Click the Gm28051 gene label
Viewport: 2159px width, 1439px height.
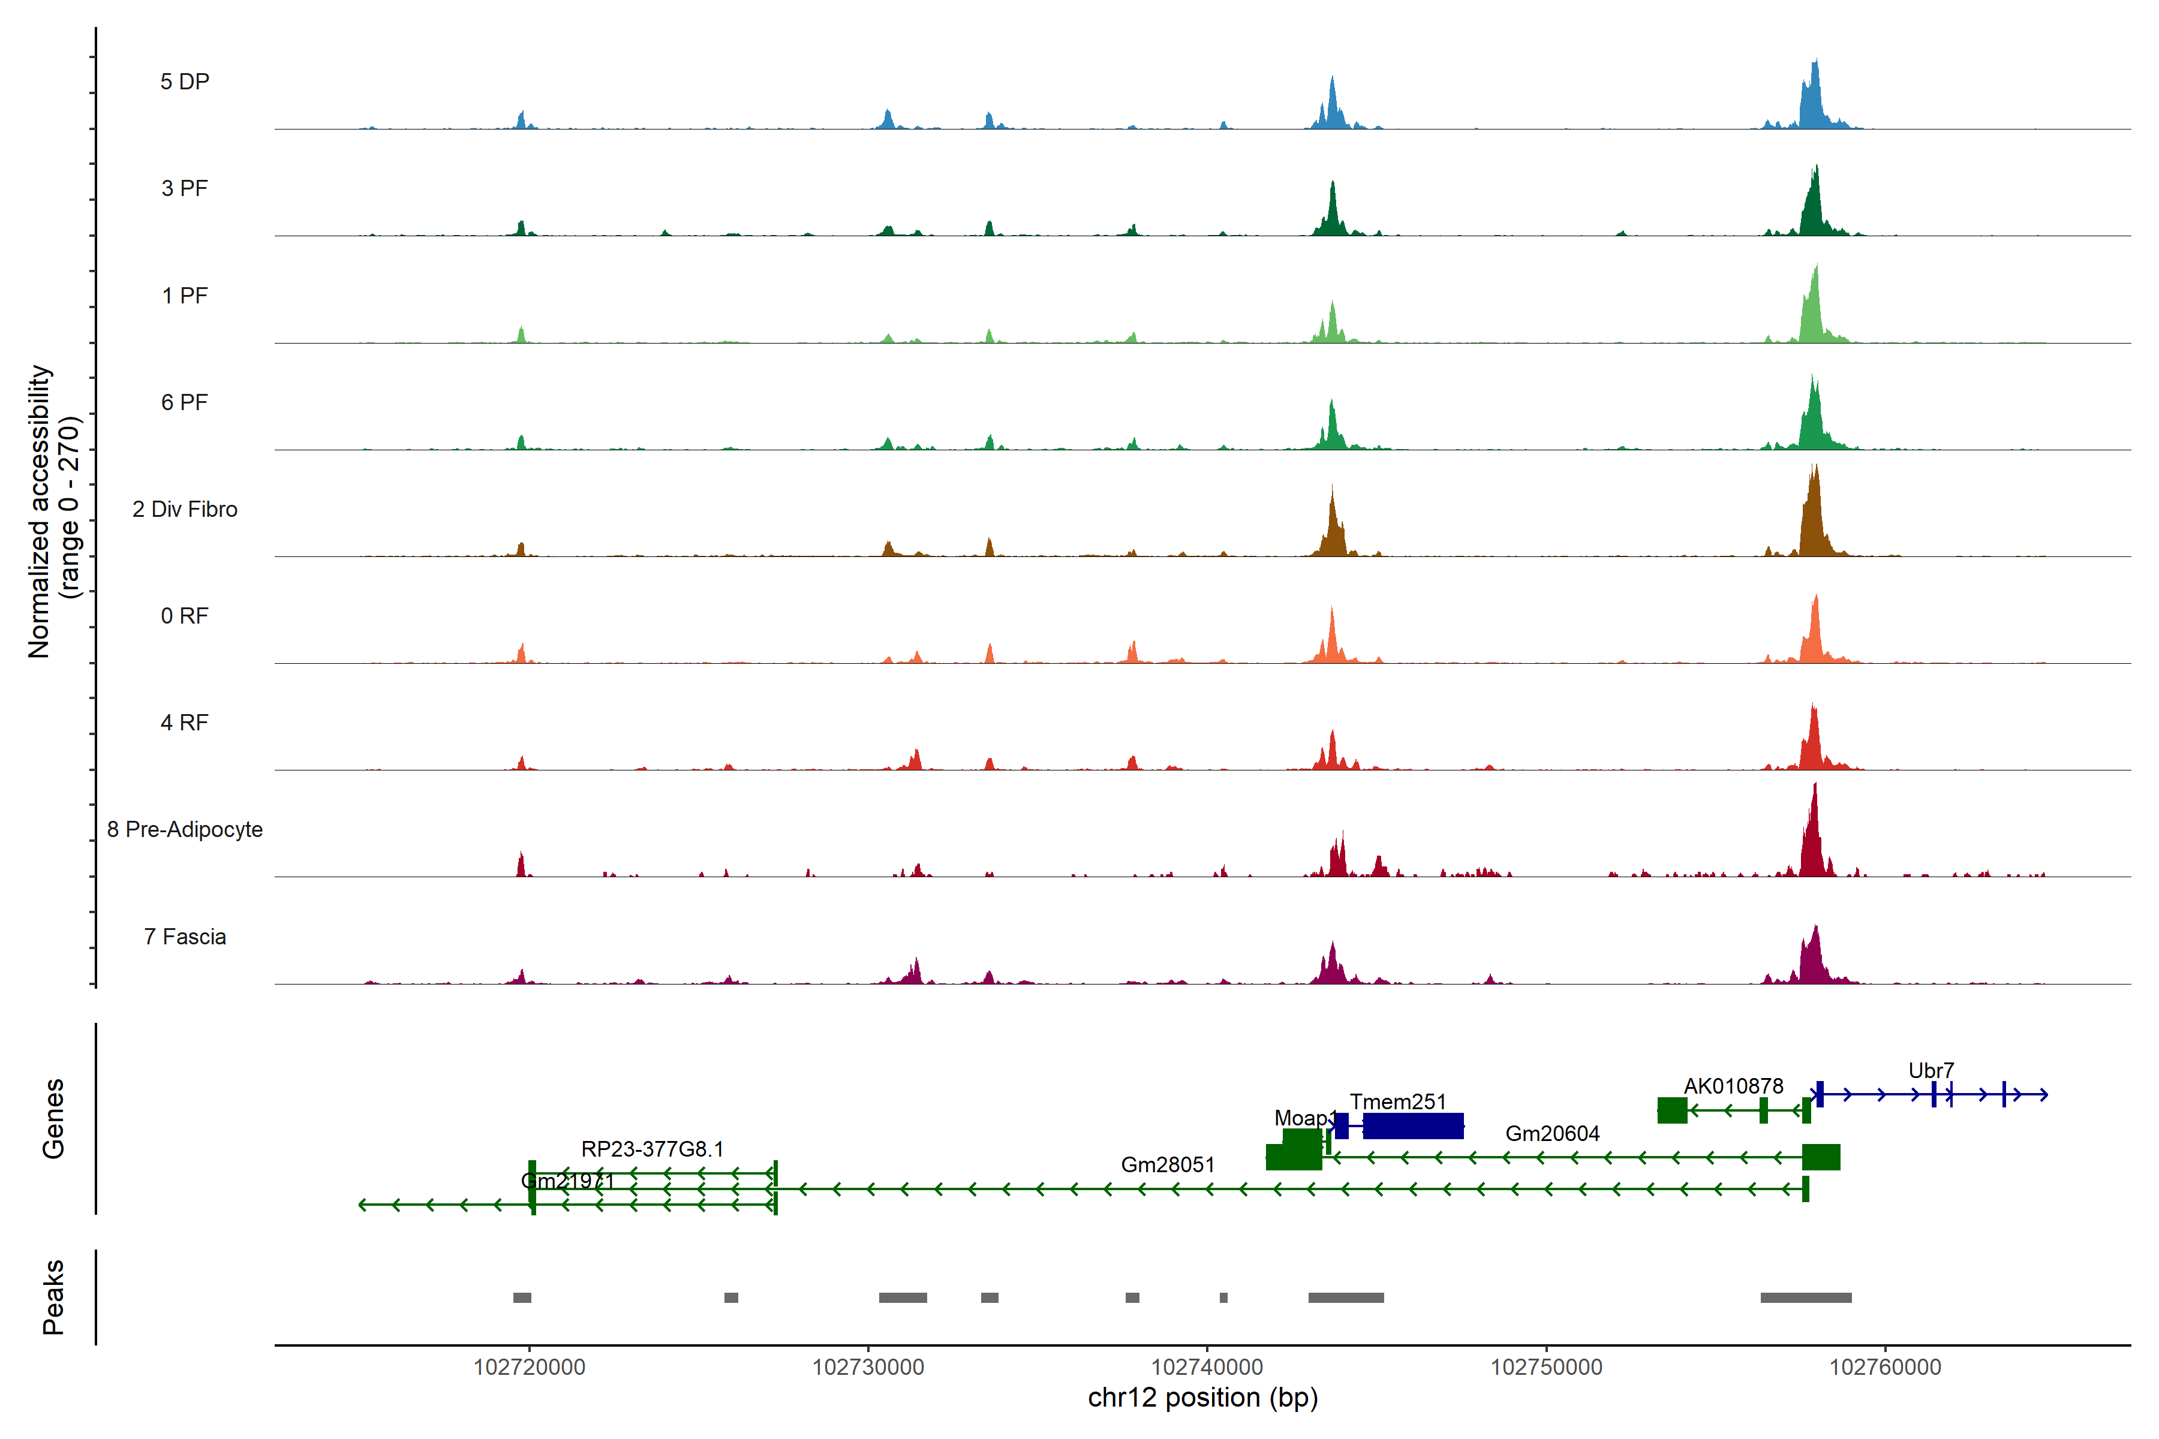[x=1168, y=1164]
